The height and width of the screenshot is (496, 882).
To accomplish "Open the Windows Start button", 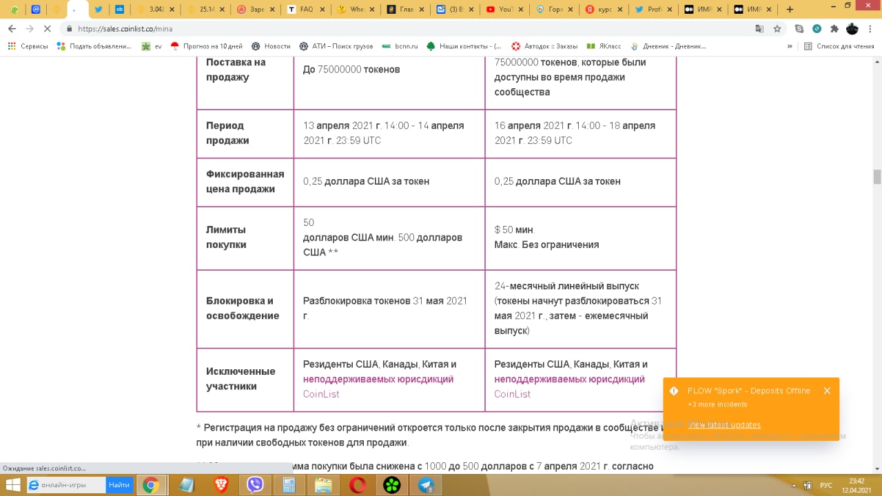I will tap(12, 485).
